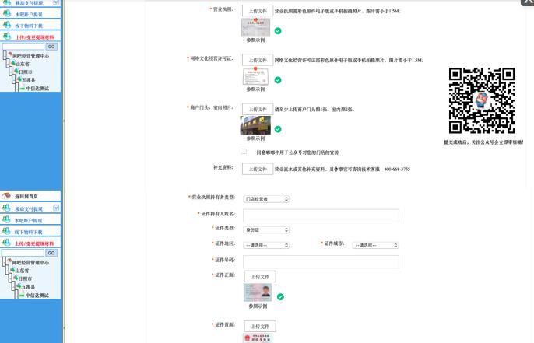Click the 山东省 node icon in the lower tree
534x343 pixels.
12,270
